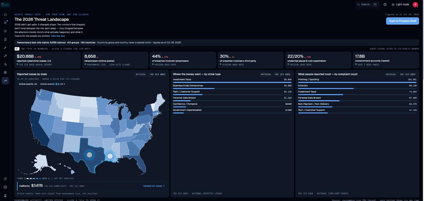Toggle Light mode
Viewport: 424px width, 201px height.
click(x=400, y=5)
